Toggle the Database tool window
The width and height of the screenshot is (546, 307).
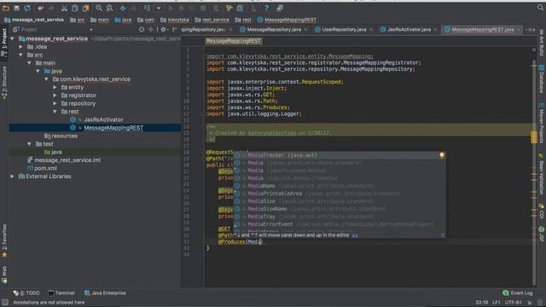click(x=542, y=78)
